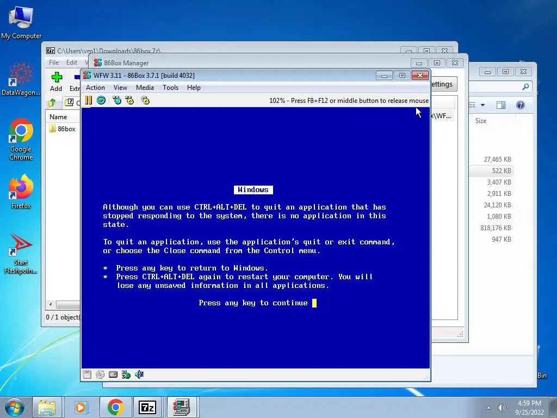Switch to 7-Zip on the taskbar
557x418 pixels.
pos(147,407)
